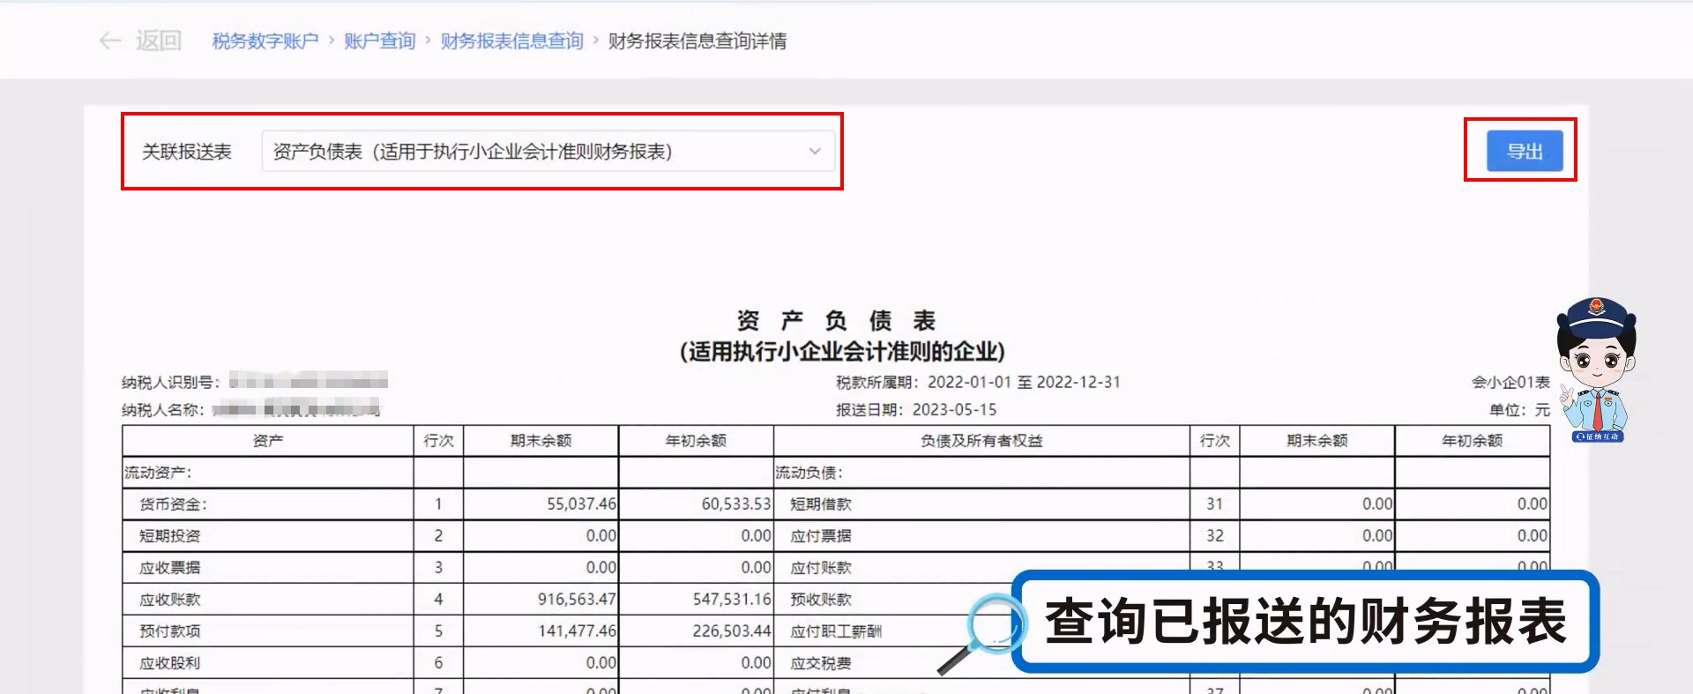This screenshot has height=694, width=1693.
Task: Expand the 资产负债表 dropdown chevron arrow
Action: tap(815, 152)
